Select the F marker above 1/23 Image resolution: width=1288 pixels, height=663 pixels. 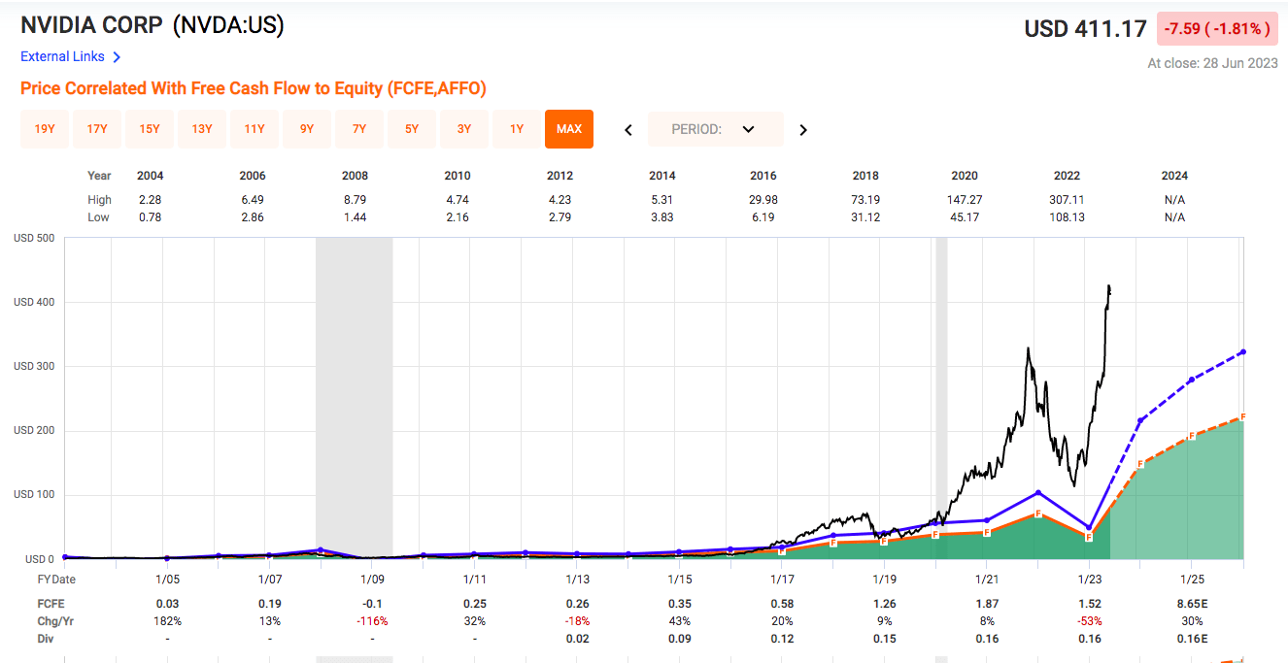point(1089,537)
